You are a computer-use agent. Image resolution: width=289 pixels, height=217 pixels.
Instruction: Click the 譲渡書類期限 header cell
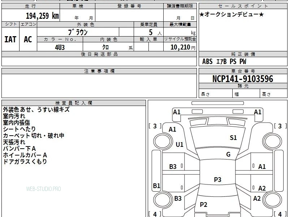coord(180,6)
